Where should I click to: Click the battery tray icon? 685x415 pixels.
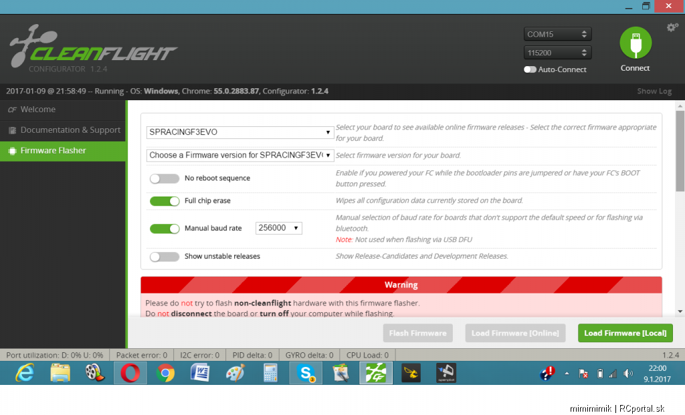pyautogui.click(x=600, y=374)
